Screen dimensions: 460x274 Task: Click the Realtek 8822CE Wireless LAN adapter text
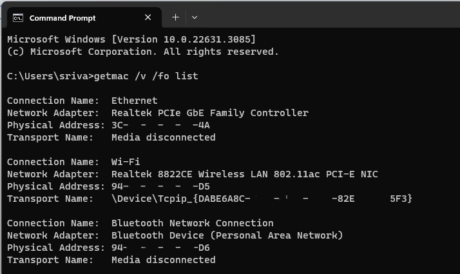244,174
